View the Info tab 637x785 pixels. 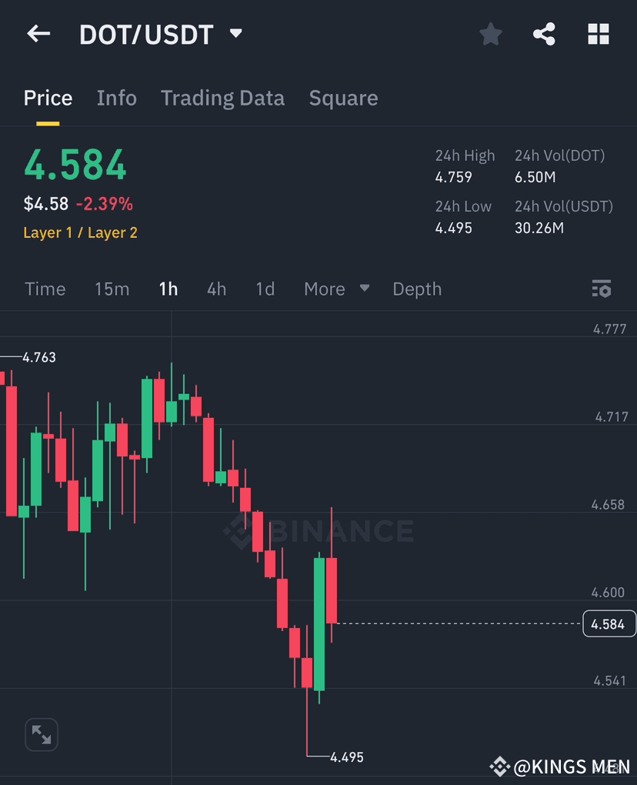tap(116, 98)
